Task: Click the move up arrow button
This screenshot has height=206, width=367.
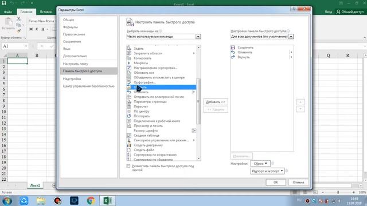Action: point(300,102)
